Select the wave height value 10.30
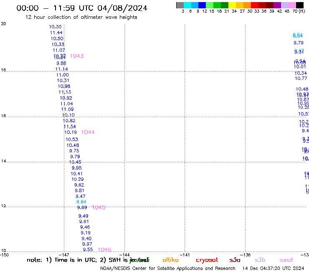Screen dimensions: 309x272 (x=55, y=27)
